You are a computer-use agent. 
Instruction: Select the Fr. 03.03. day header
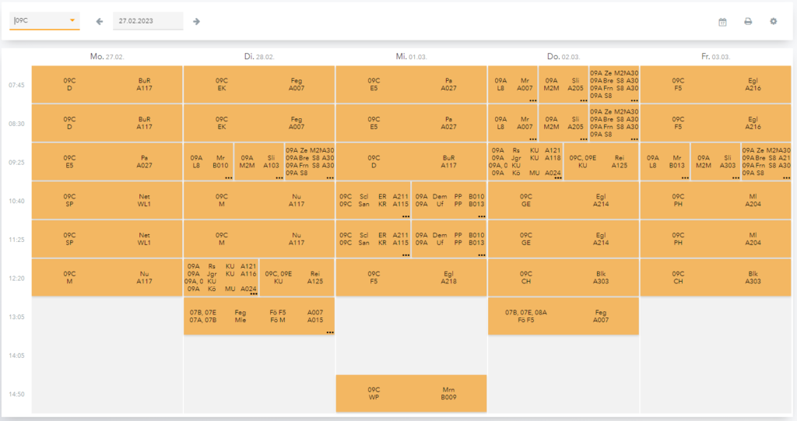715,57
